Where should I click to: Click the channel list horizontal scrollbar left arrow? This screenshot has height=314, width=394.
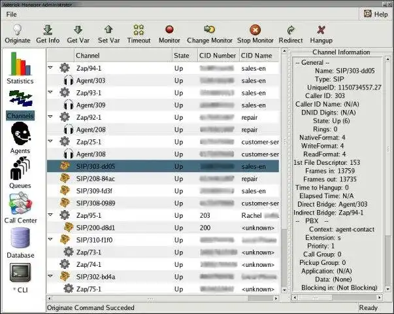click(50, 298)
